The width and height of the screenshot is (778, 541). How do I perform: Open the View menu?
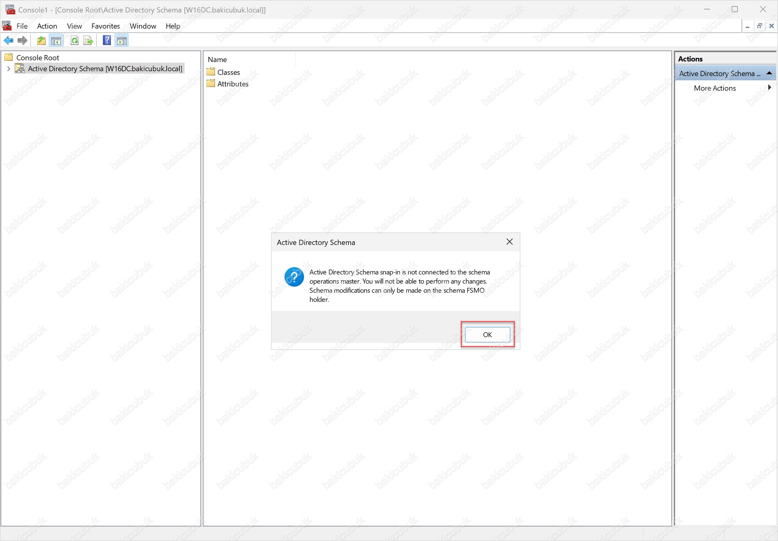(x=74, y=26)
